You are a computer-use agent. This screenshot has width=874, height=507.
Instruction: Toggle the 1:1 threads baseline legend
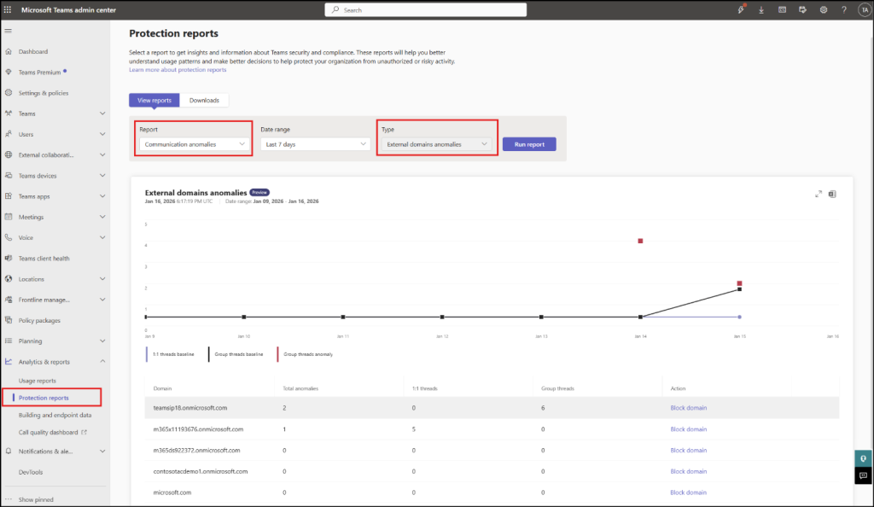[175, 354]
